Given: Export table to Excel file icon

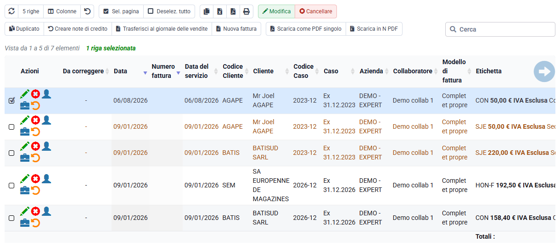Looking at the screenshot, I should point(220,11).
